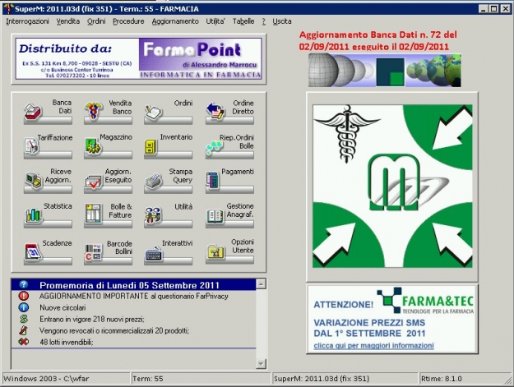514x387 pixels.
Task: Click the Uscita menu item
Action: (x=282, y=21)
